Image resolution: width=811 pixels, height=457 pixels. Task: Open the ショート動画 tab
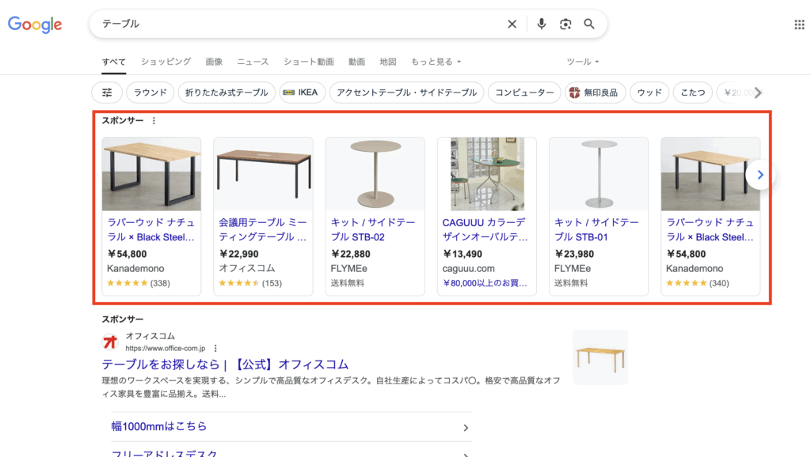click(309, 62)
